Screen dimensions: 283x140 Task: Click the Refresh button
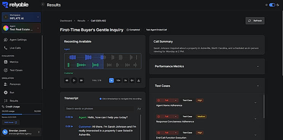[255, 21]
